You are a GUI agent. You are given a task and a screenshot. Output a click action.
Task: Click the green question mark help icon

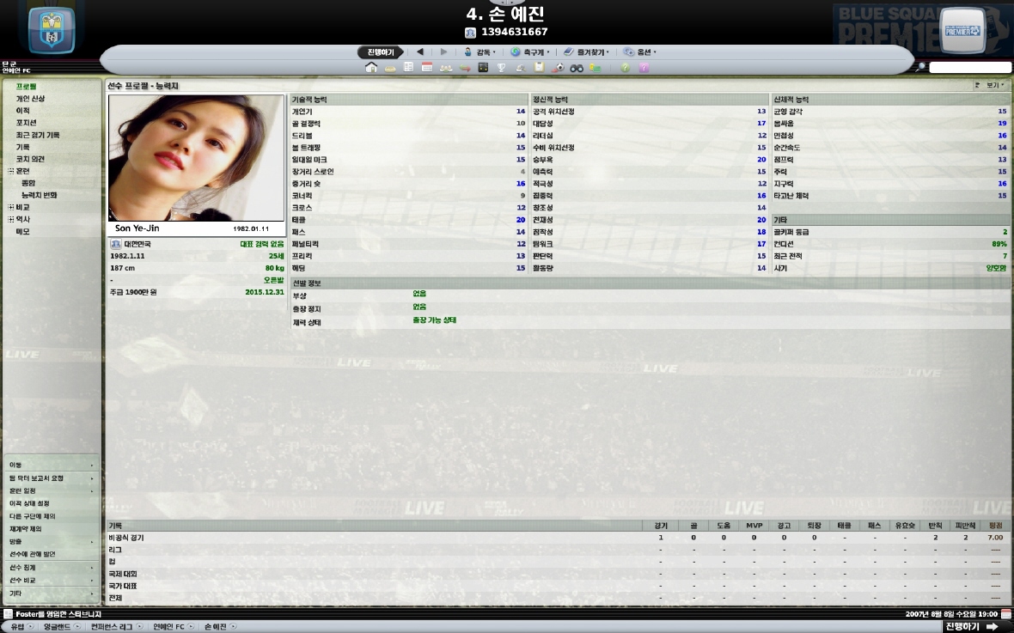626,68
